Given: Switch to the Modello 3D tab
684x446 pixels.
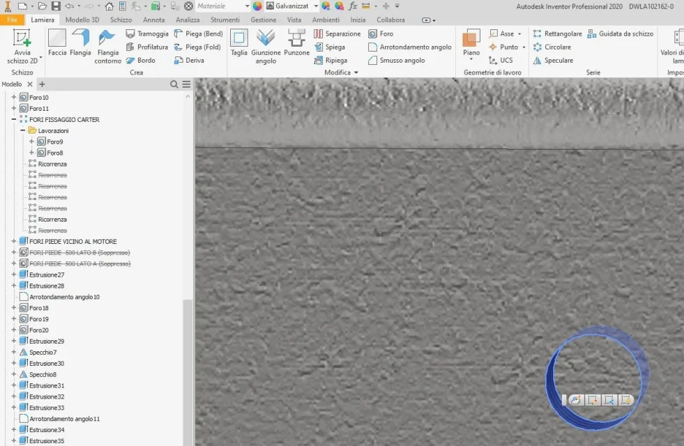Looking at the screenshot, I should 82,20.
